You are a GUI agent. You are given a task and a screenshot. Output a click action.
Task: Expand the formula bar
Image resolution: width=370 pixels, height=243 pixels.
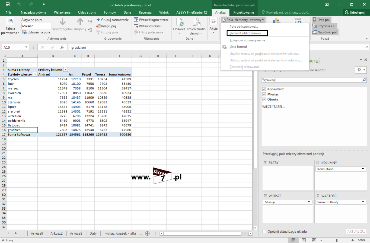pyautogui.click(x=367, y=47)
